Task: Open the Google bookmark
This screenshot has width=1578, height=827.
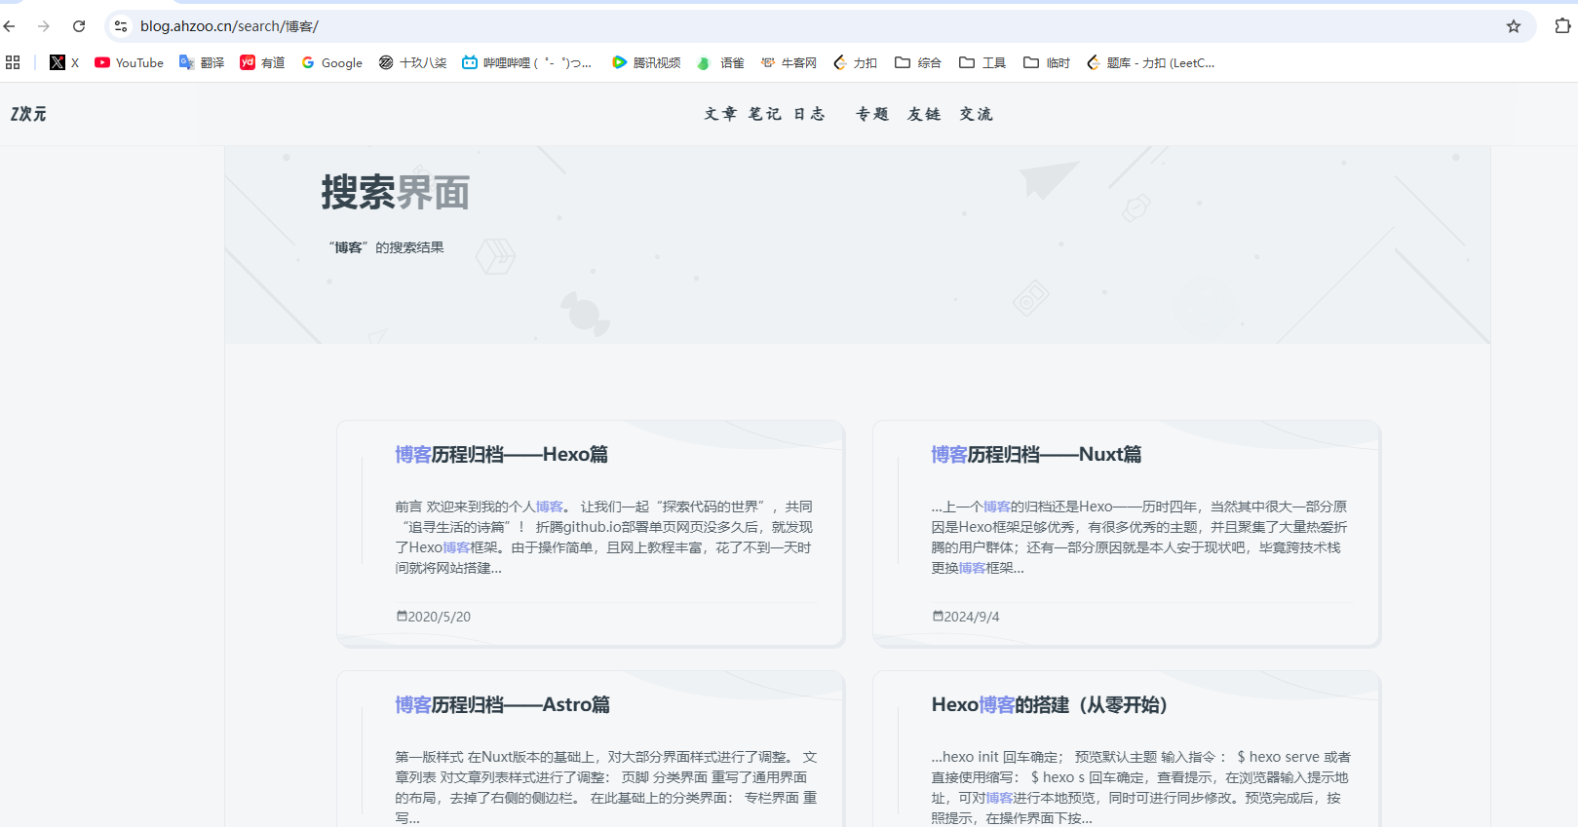Action: click(x=331, y=62)
